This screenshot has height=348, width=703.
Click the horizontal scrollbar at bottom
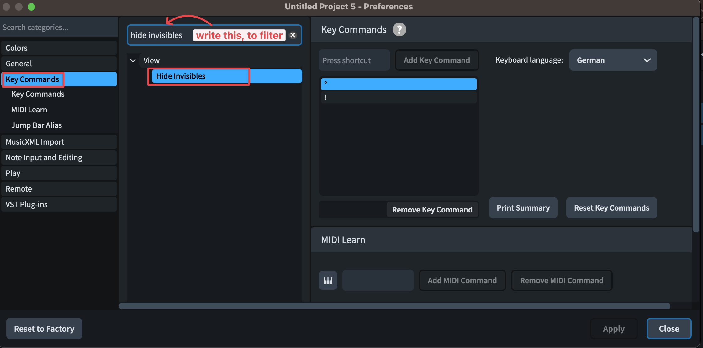[x=394, y=306]
